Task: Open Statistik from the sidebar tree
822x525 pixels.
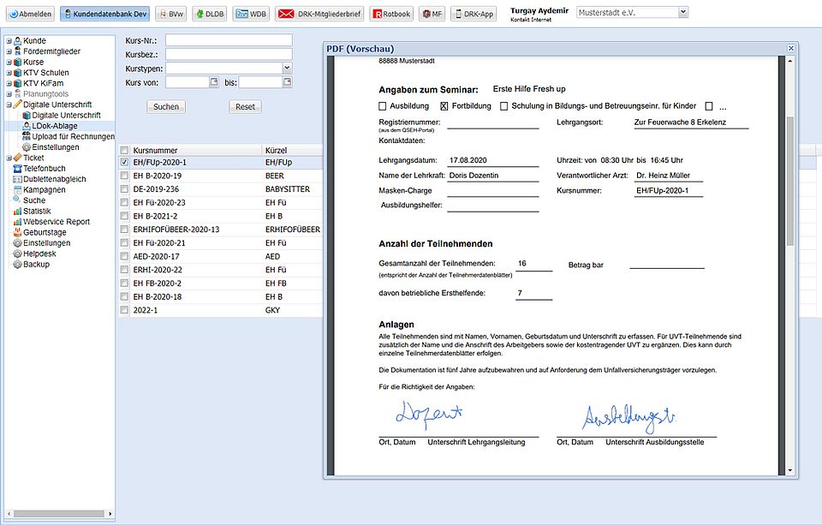Action: tap(37, 211)
